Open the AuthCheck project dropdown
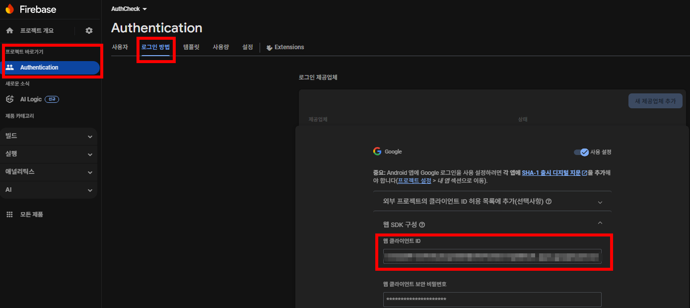The width and height of the screenshot is (690, 308). pyautogui.click(x=129, y=9)
